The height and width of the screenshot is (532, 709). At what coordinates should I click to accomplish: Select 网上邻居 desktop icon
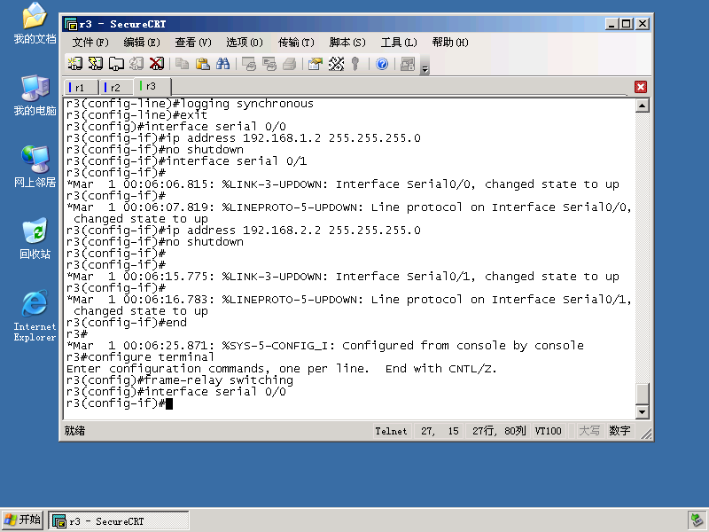point(35,167)
